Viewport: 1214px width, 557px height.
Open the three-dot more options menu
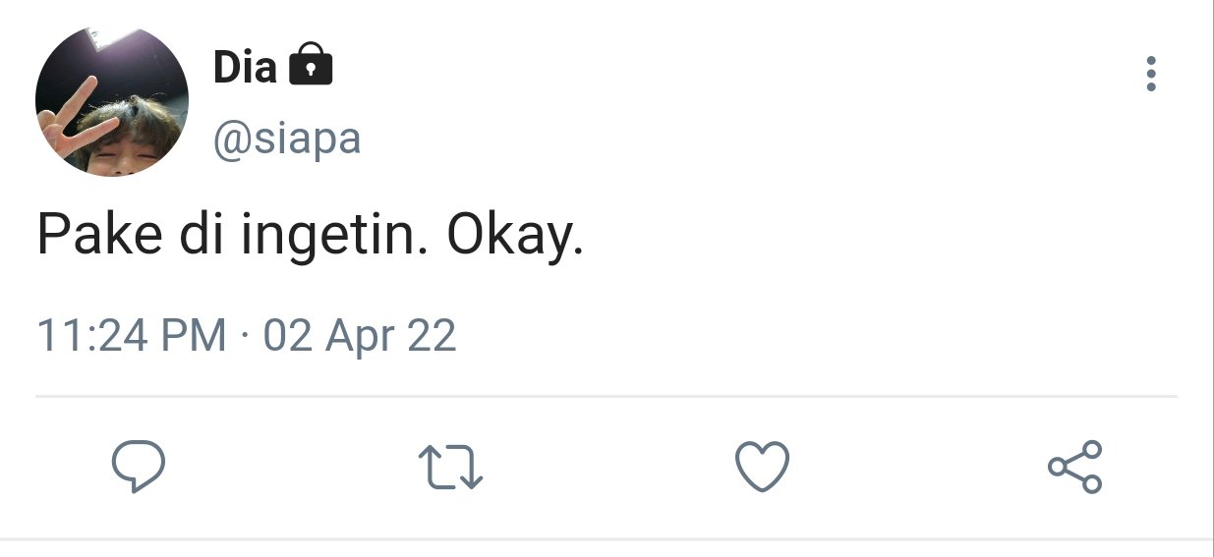[1151, 74]
